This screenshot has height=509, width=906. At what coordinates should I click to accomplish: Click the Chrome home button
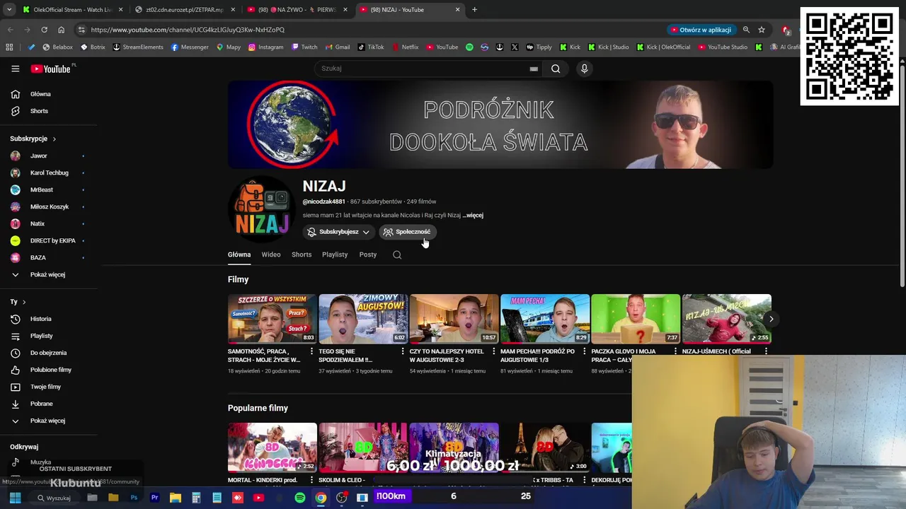tap(61, 30)
